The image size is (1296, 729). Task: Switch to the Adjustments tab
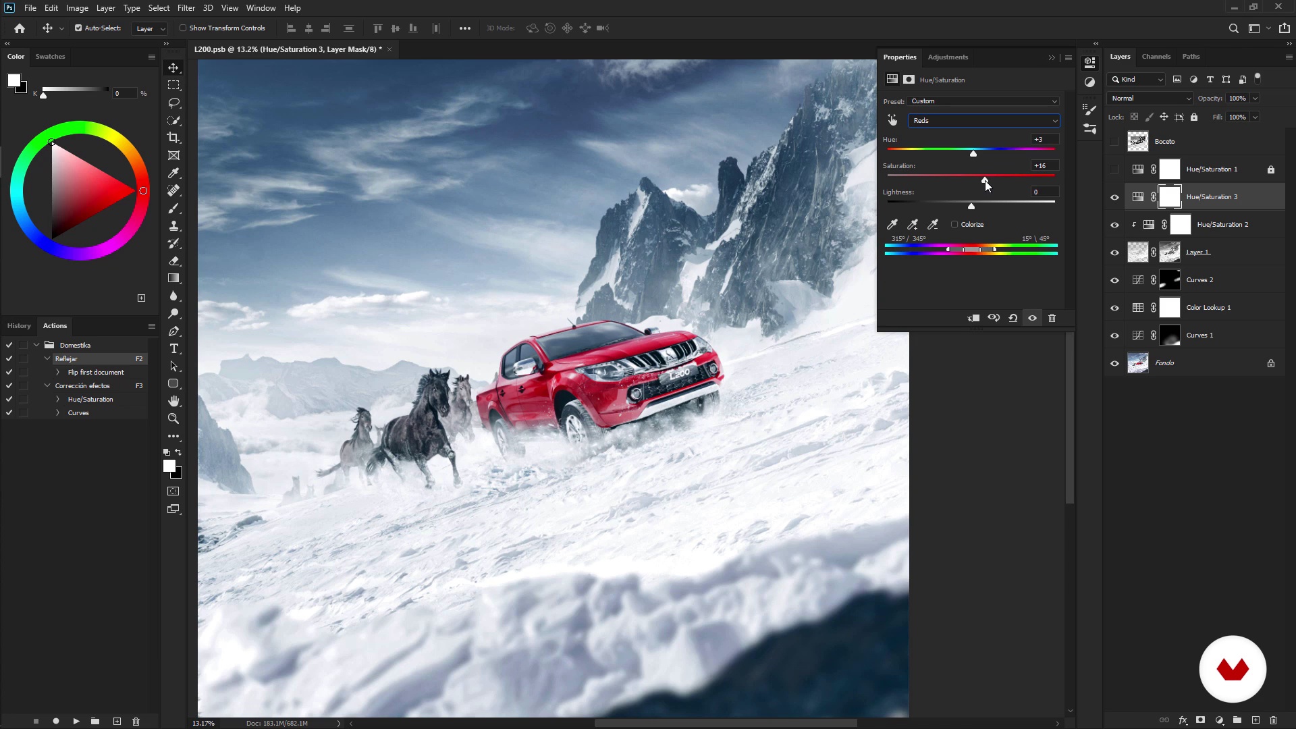pyautogui.click(x=948, y=57)
